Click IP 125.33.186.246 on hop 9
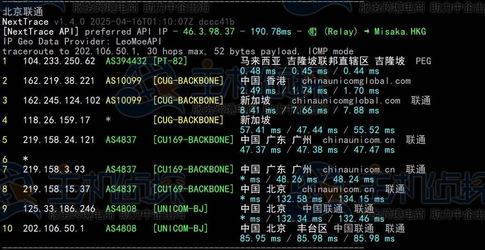The image size is (485, 250). 59,209
